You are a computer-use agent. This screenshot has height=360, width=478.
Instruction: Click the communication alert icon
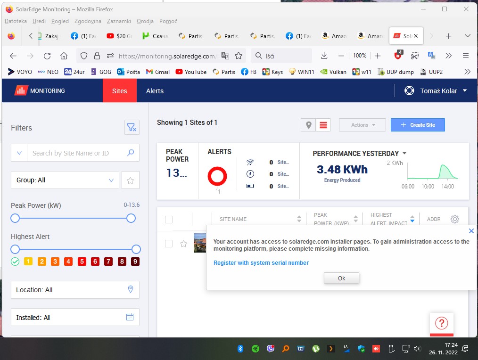(250, 162)
